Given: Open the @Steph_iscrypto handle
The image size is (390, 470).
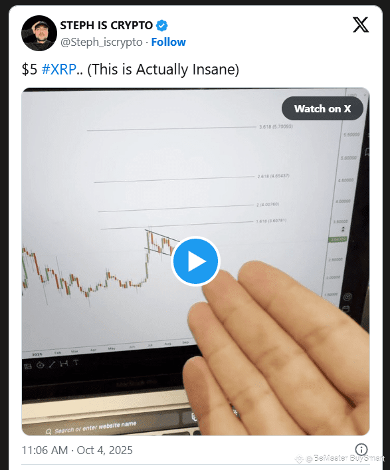Looking at the screenshot, I should click(x=102, y=43).
